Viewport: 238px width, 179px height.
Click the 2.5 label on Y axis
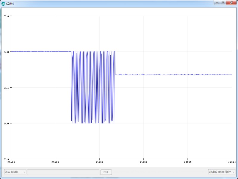point(7,87)
